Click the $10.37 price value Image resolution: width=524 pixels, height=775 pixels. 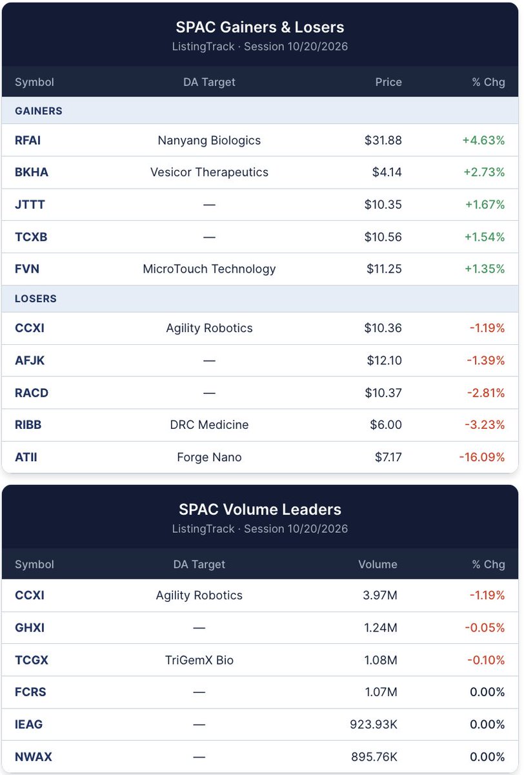coord(383,393)
